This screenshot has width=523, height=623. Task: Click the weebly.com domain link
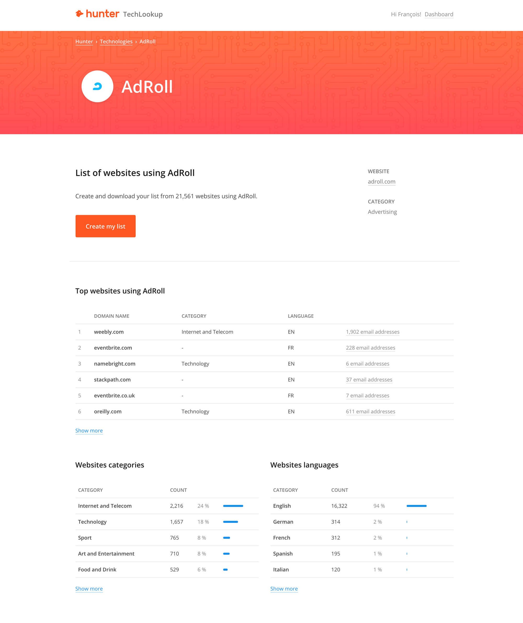click(109, 332)
